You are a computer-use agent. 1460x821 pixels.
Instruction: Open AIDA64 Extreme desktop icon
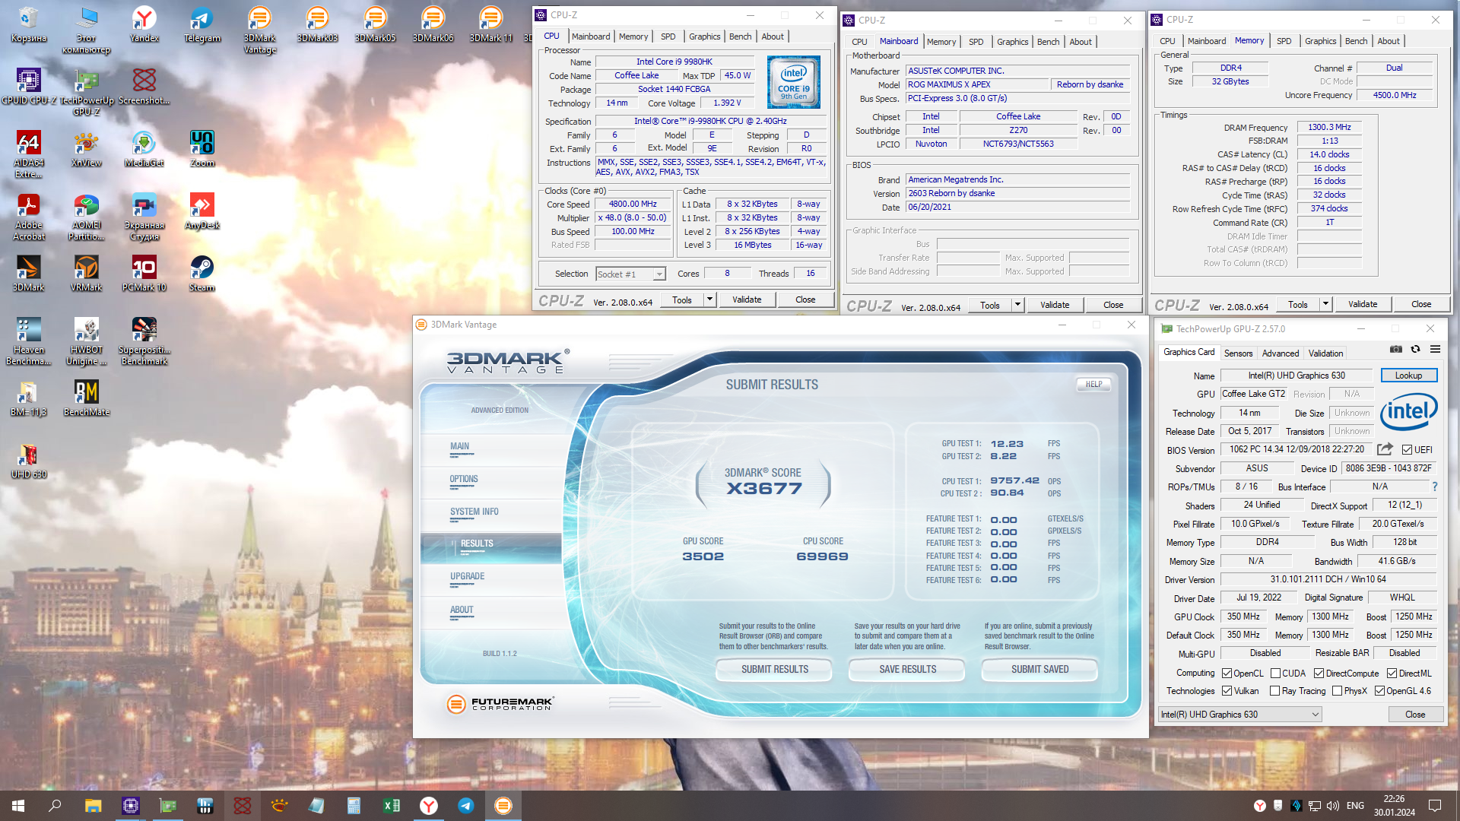click(x=29, y=154)
